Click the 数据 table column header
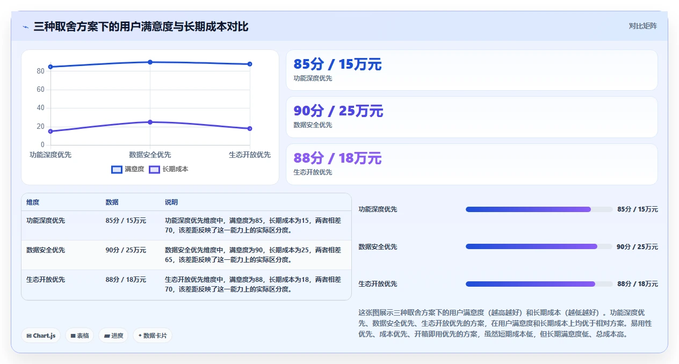 [112, 202]
